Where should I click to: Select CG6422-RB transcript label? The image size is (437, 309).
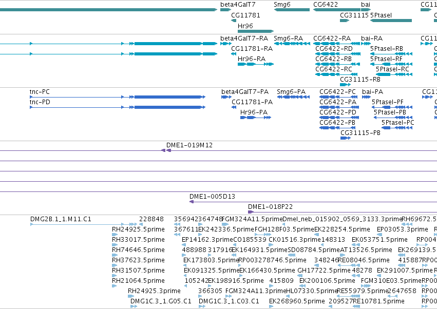[x=333, y=59]
